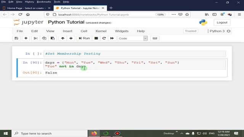Click the taskbar search box
244x137 pixels.
(x=50, y=134)
